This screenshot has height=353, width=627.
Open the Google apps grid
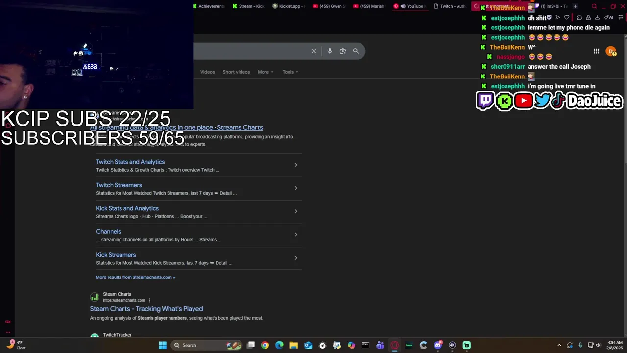596,51
